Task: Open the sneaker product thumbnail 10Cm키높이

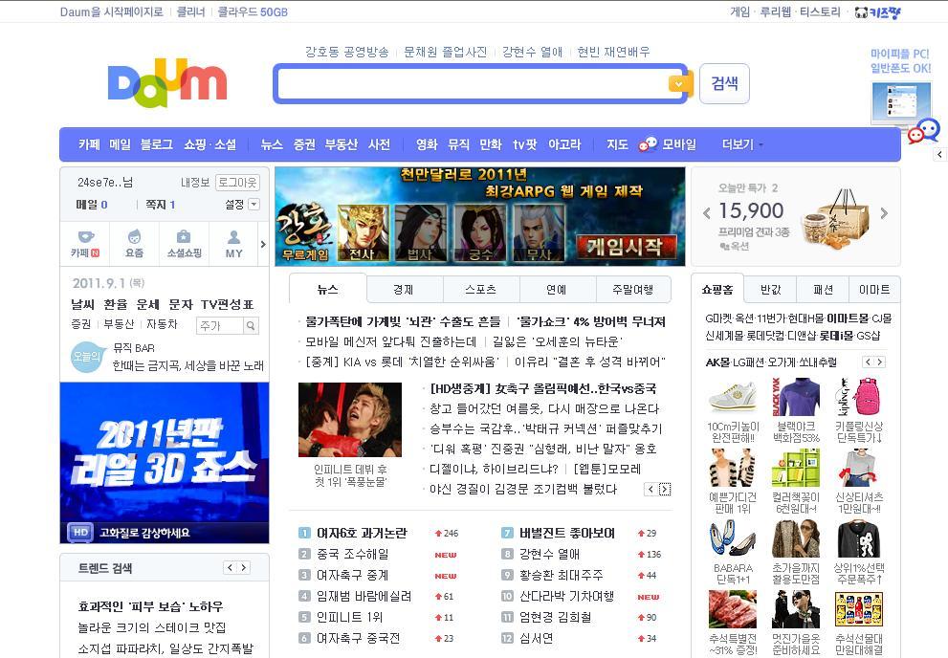Action: (x=732, y=398)
